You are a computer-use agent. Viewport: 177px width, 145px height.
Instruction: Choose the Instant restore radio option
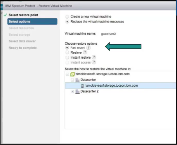[x=67, y=58]
